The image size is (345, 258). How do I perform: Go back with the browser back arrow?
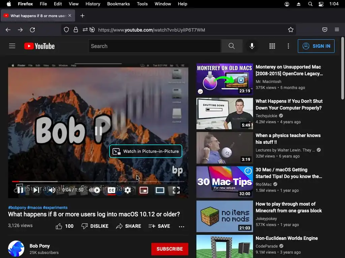[x=8, y=30]
